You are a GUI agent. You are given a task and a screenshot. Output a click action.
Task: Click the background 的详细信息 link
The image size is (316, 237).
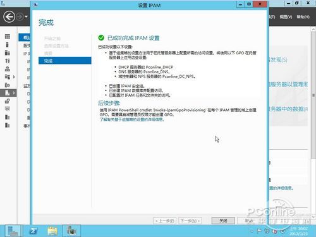(x=281, y=188)
